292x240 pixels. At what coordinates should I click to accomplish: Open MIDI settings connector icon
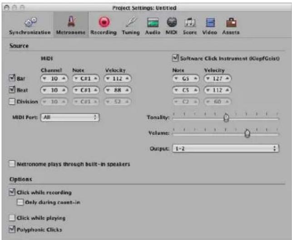pyautogui.click(x=172, y=22)
